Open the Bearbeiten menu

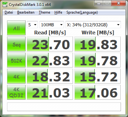tap(26, 12)
